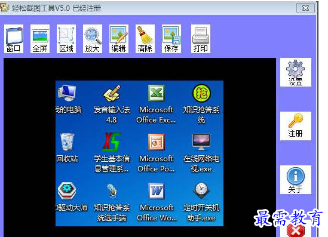
Task: Open the 放大 magnifier tool
Action: [x=93, y=39]
